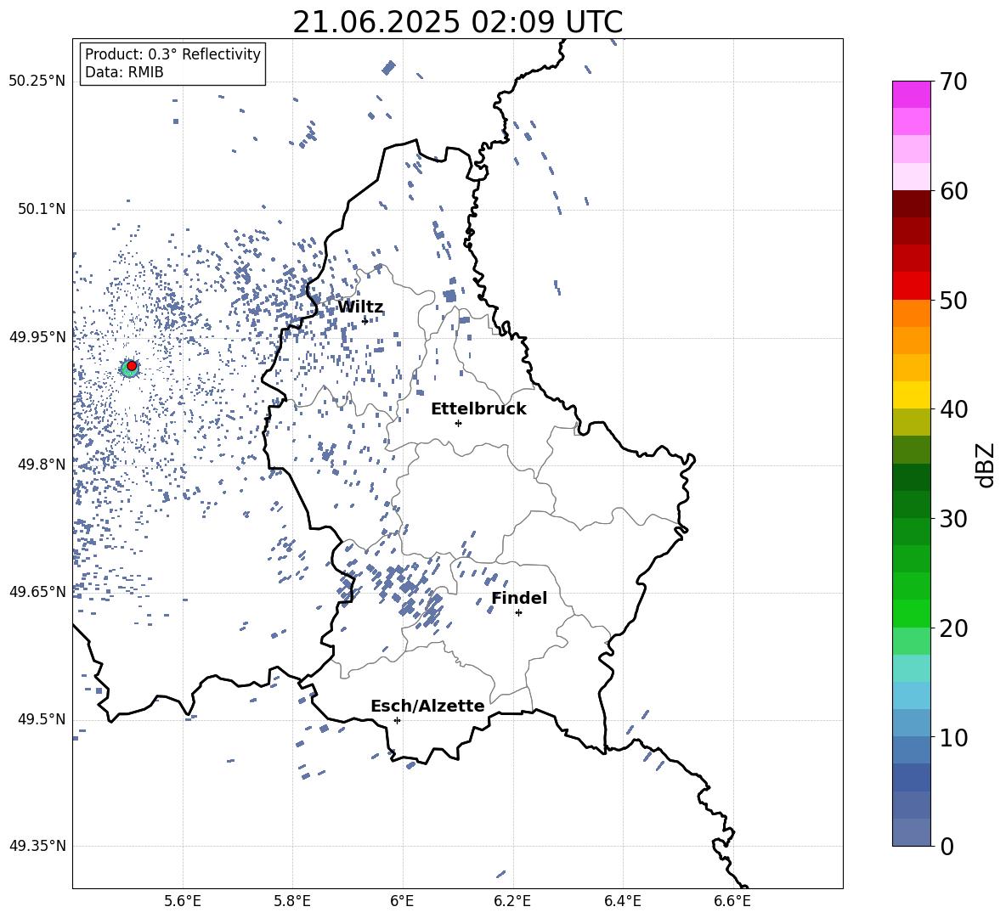Click the 49.65°N latitude label

[37, 591]
